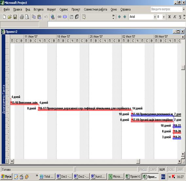Viewport: 186px width, 181px height.
Task: Click the Введите вопрос help search field
Action: point(166,9)
